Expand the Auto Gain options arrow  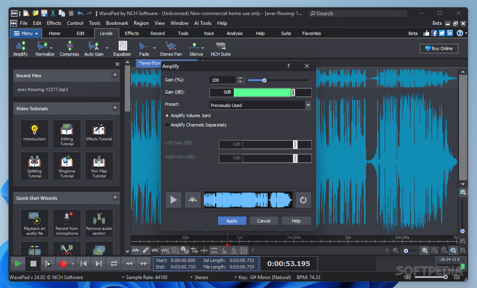[107, 48]
